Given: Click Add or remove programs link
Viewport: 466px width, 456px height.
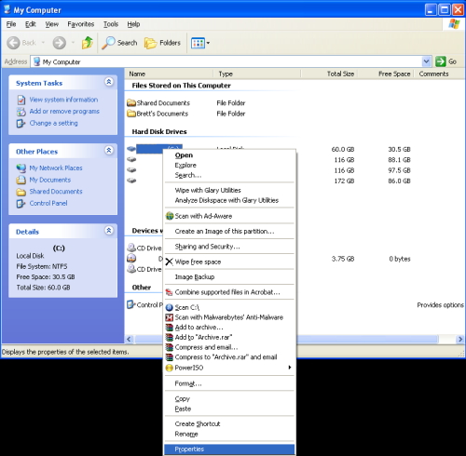Looking at the screenshot, I should 64,112.
